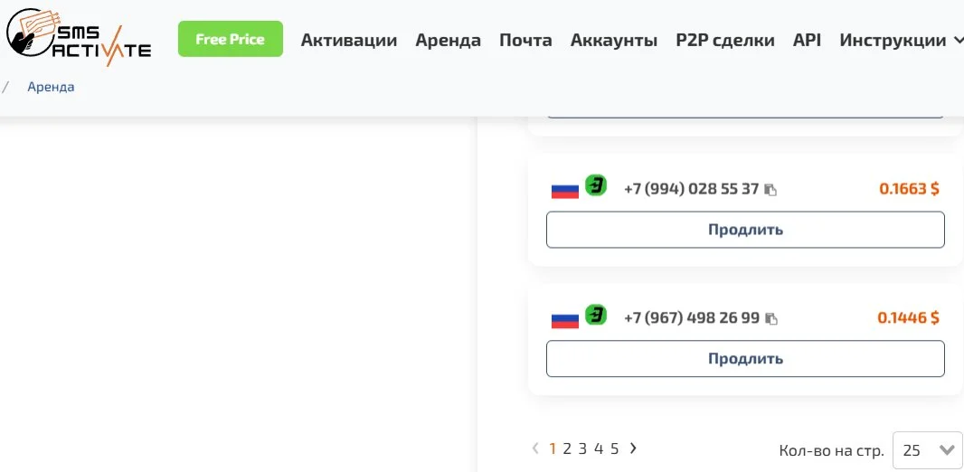This screenshot has width=964, height=472.
Task: Click green service badge on 994 number row
Action: coord(596,185)
